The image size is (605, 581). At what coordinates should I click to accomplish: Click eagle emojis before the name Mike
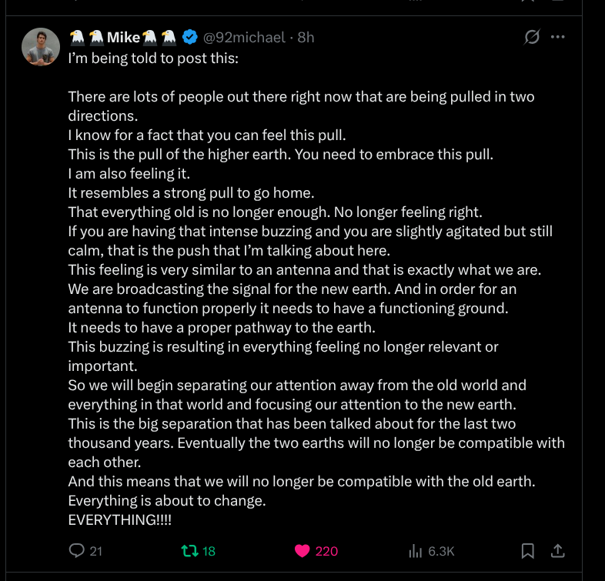pyautogui.click(x=85, y=37)
